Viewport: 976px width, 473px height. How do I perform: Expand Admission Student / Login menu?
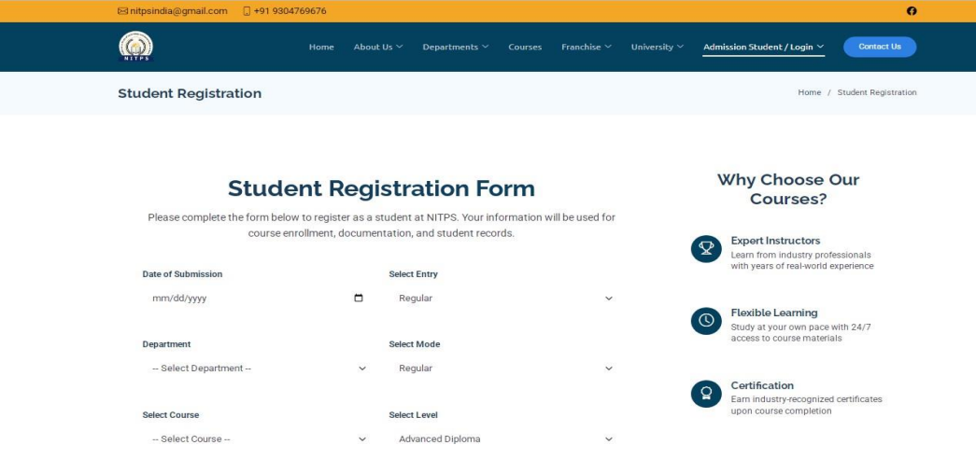[x=764, y=48]
